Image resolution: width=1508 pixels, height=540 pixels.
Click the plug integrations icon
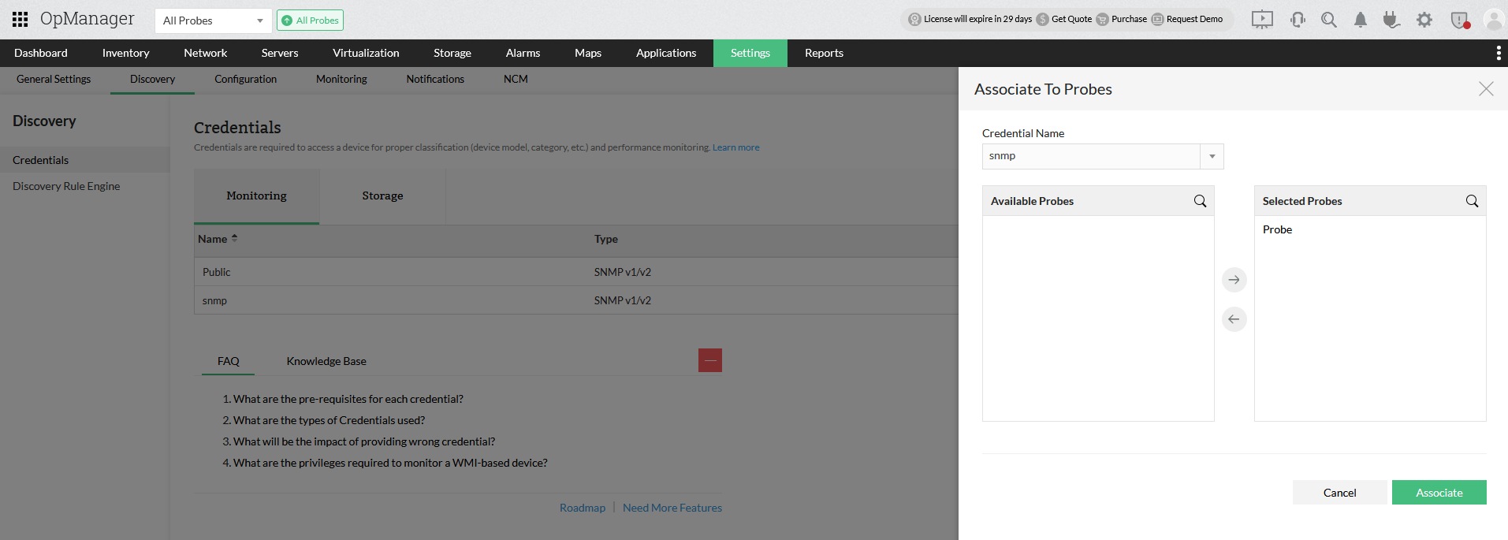coord(1391,20)
